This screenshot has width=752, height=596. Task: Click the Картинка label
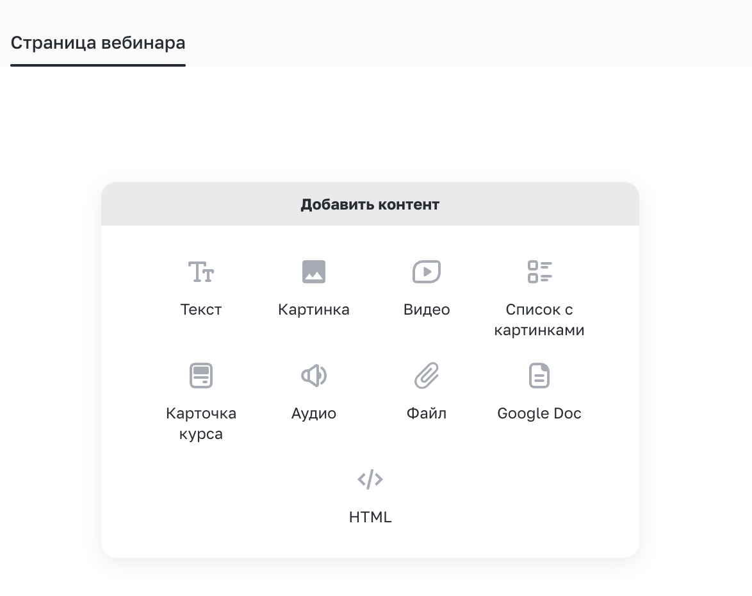(314, 310)
